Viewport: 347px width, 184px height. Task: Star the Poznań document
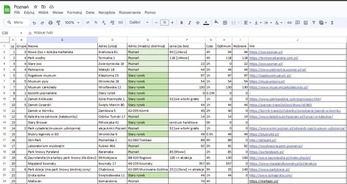coord(36,7)
